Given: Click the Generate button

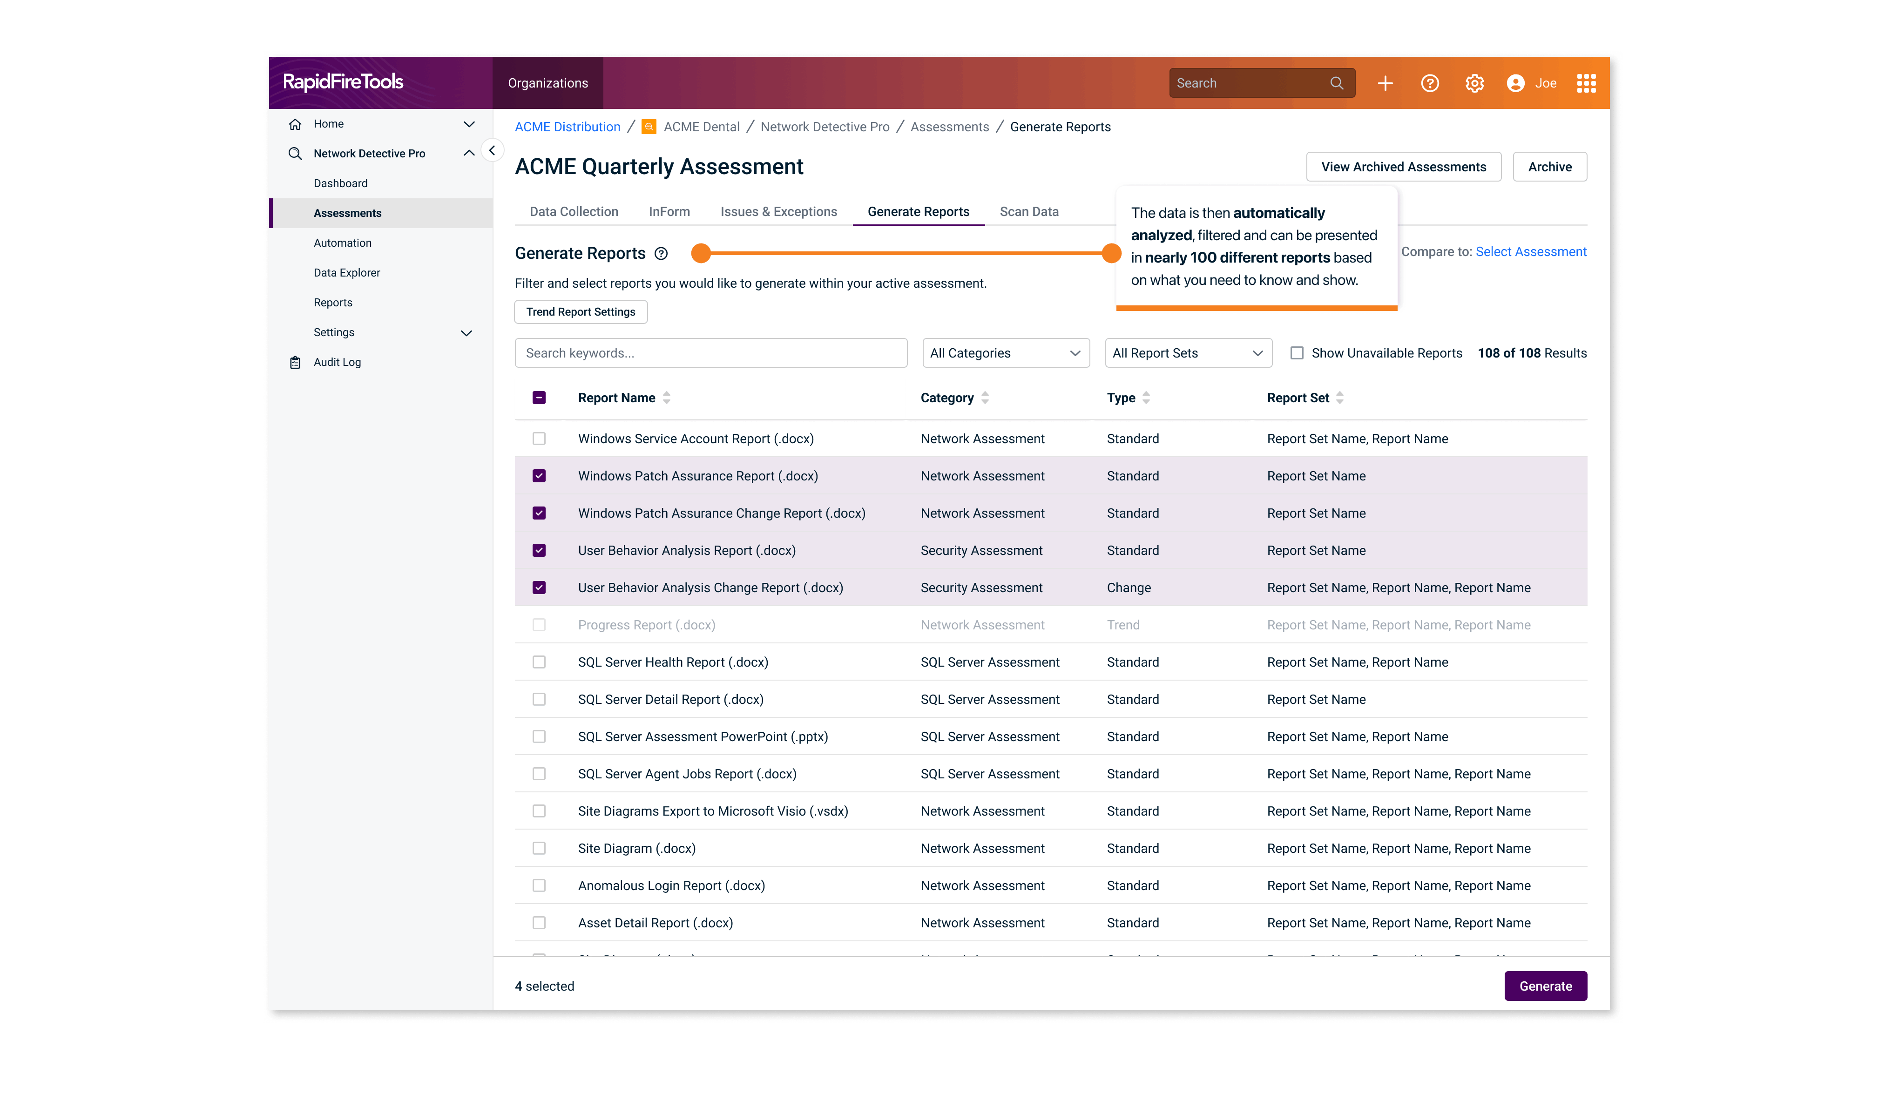Looking at the screenshot, I should tap(1545, 986).
